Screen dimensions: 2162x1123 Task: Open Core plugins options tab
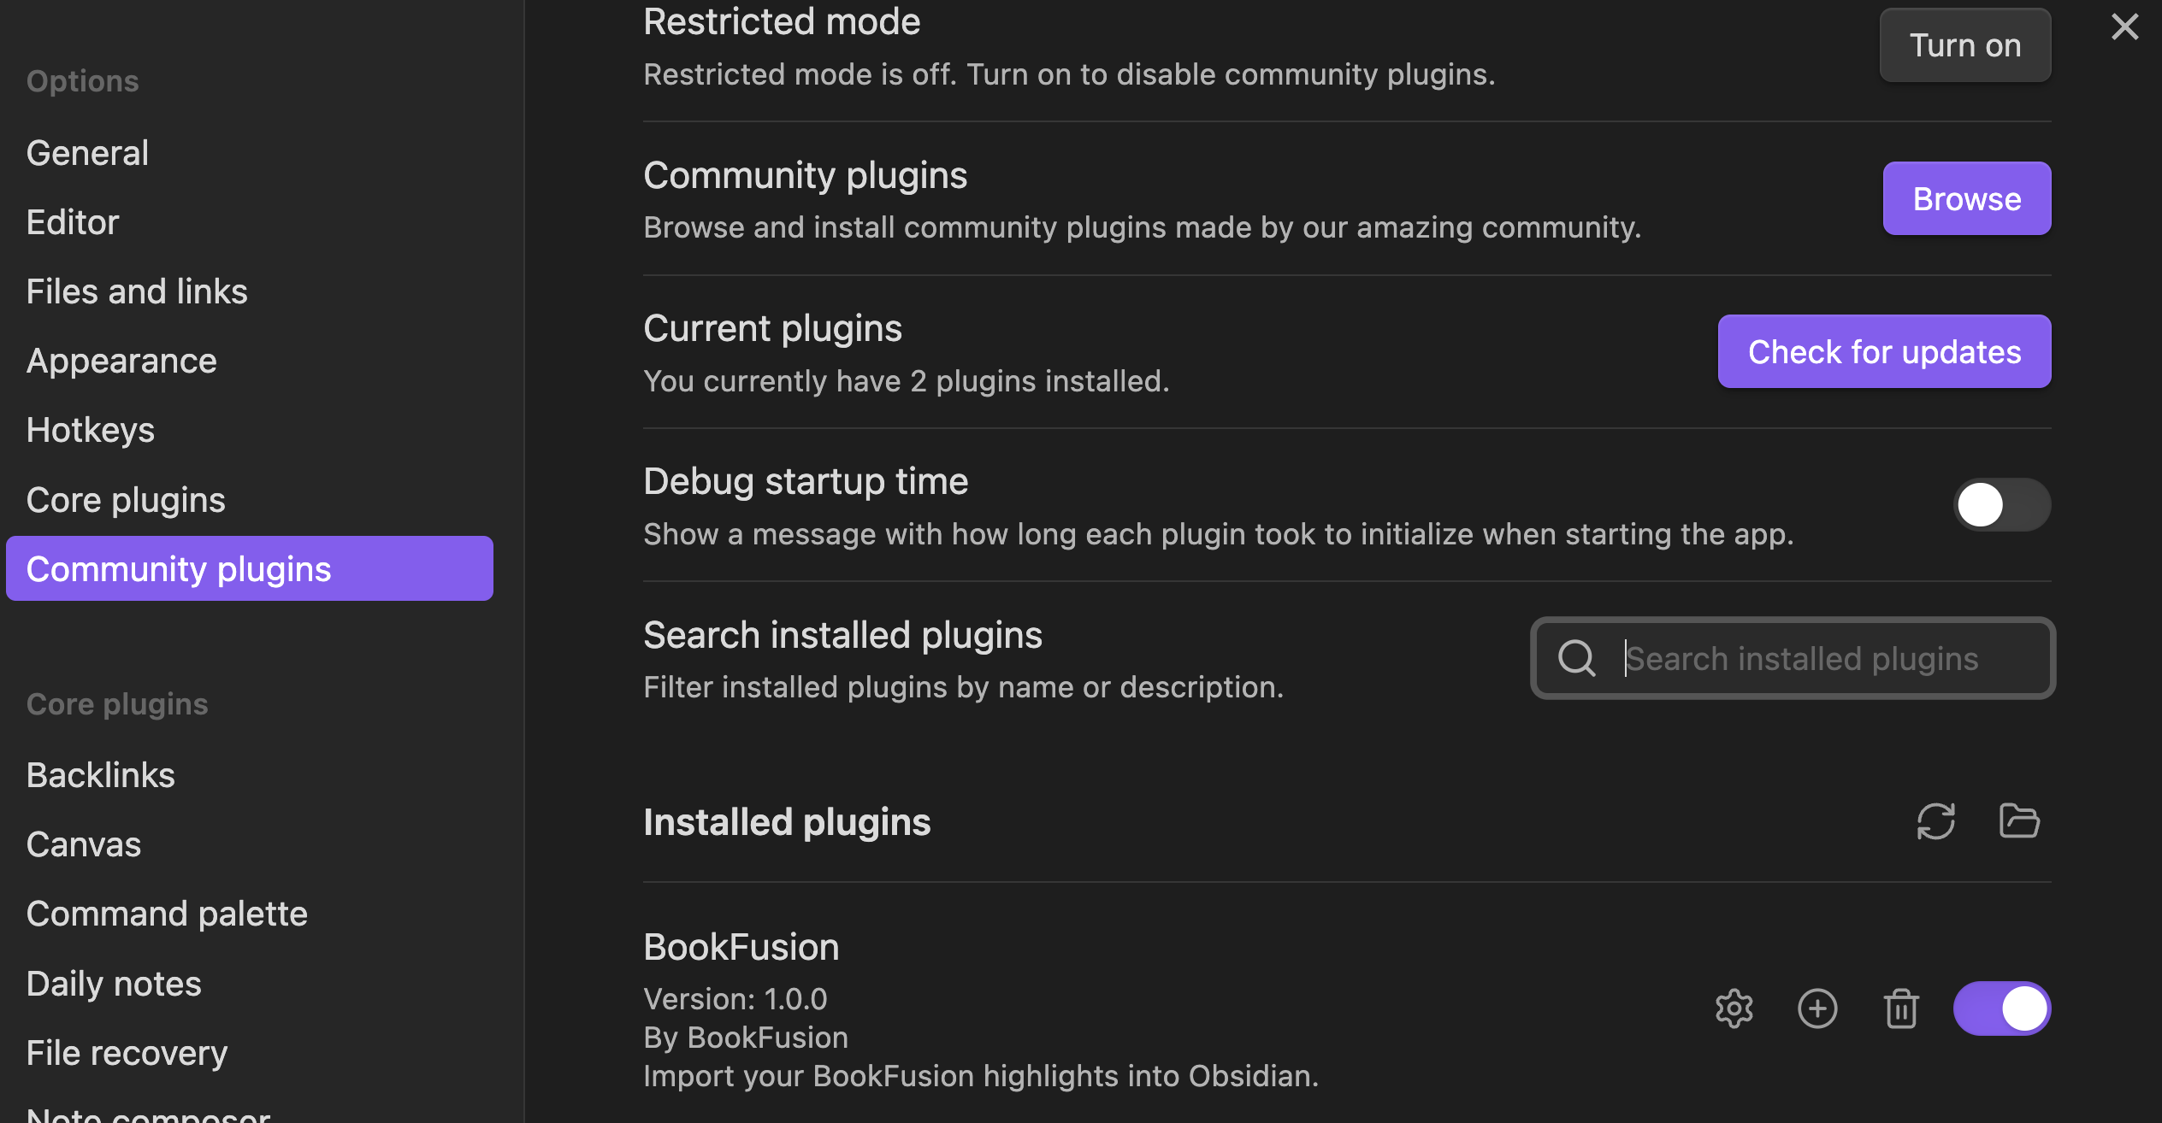point(249,500)
